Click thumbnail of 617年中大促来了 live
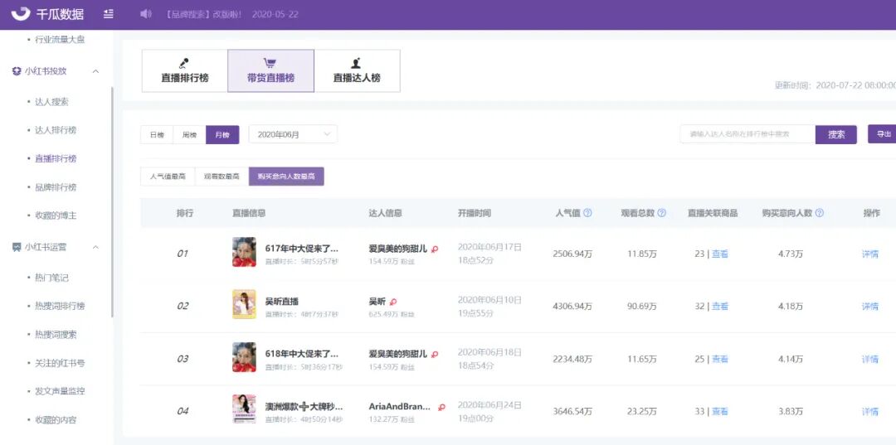896x445 pixels. pyautogui.click(x=244, y=252)
